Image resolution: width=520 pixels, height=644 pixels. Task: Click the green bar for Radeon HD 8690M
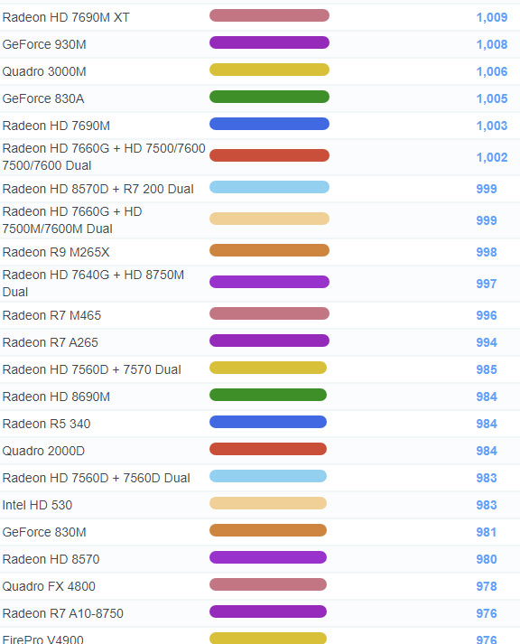click(x=268, y=395)
